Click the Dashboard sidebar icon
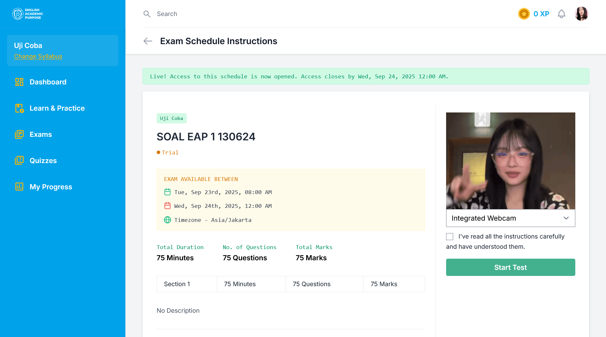Viewport: 606px width, 337px height. click(x=19, y=82)
